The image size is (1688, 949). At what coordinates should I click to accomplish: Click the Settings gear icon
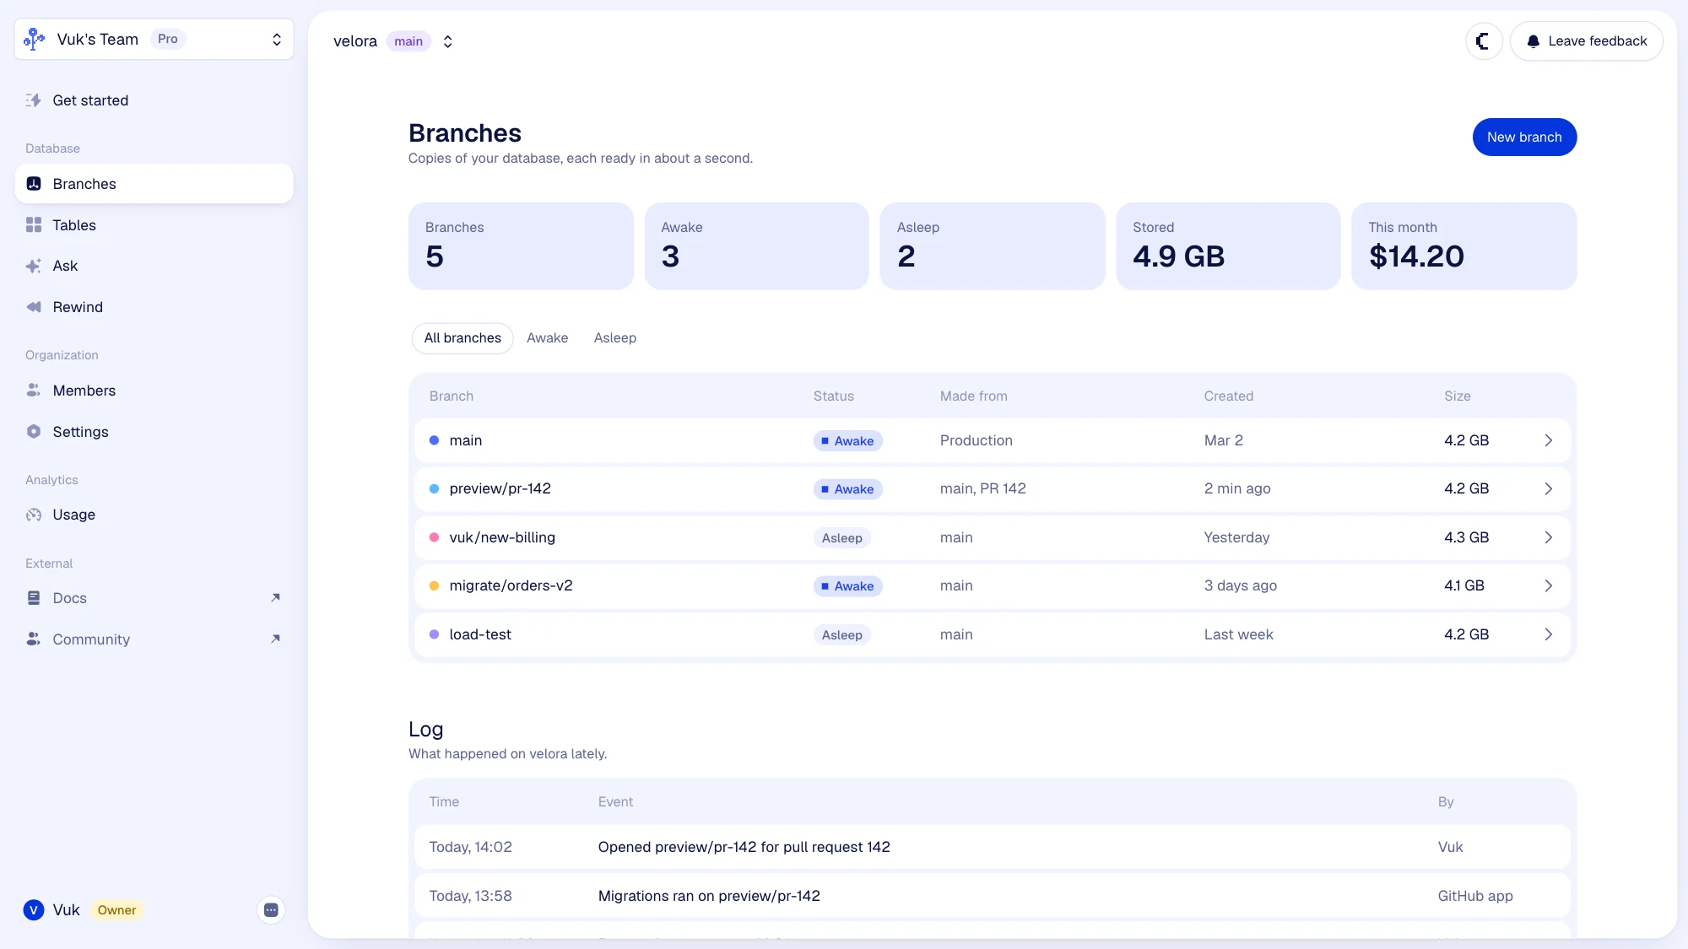click(34, 432)
